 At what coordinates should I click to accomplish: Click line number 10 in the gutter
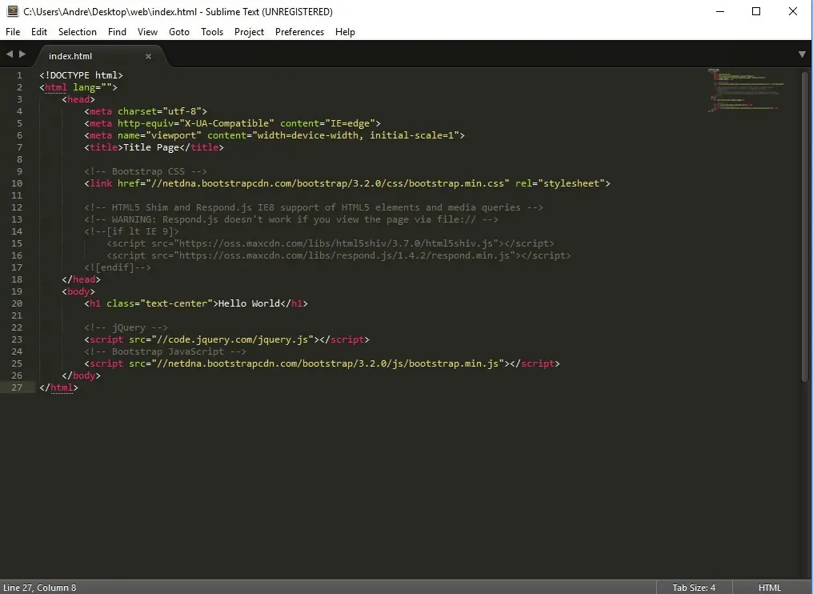17,183
